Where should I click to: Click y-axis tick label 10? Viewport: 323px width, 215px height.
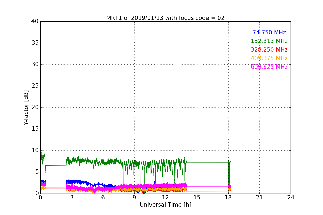[35, 150]
